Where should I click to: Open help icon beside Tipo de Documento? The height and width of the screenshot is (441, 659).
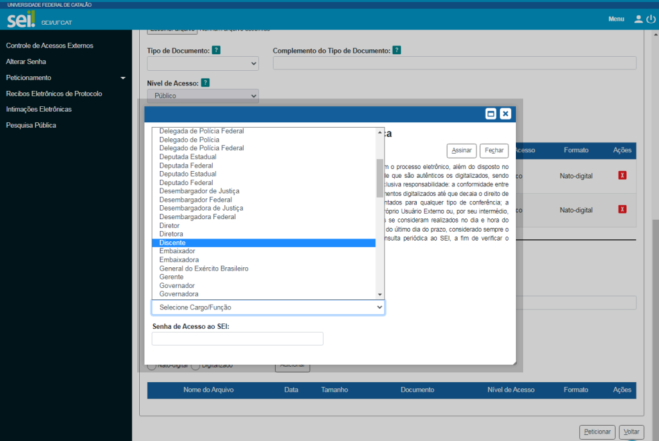pos(216,50)
